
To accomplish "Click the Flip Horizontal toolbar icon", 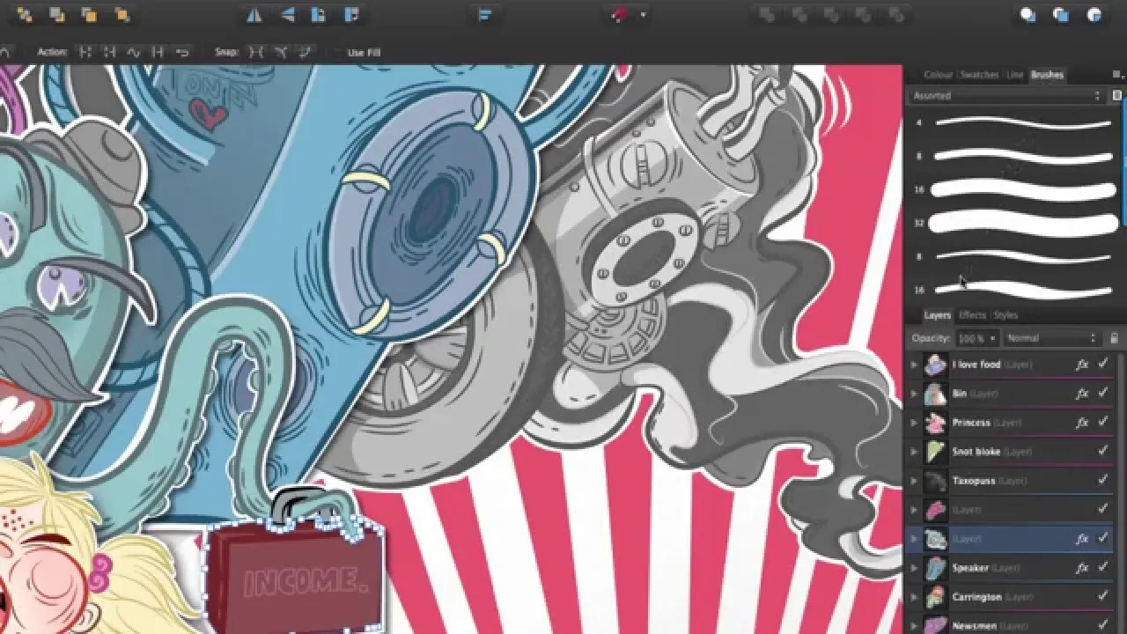I will tap(254, 15).
